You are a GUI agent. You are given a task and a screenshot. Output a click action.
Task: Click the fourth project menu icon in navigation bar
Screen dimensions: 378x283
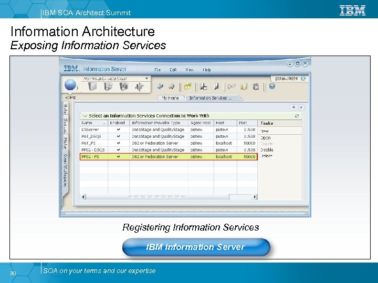click(139, 86)
